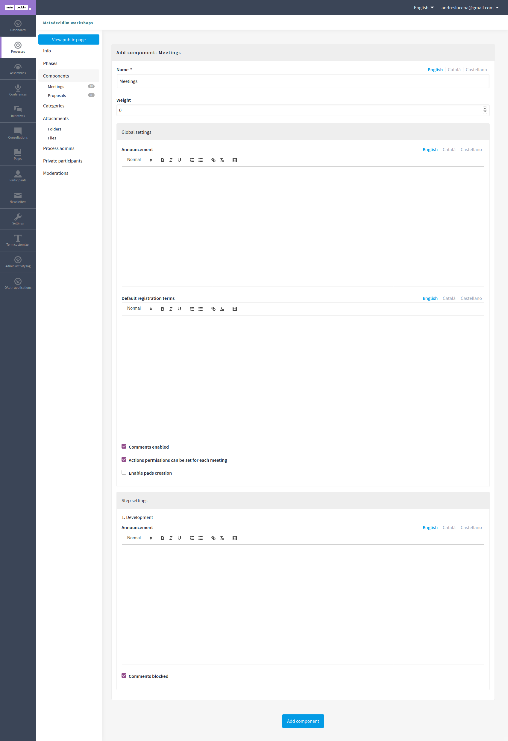Open Normal heading dropdown in Default registration terms editor

click(x=139, y=309)
